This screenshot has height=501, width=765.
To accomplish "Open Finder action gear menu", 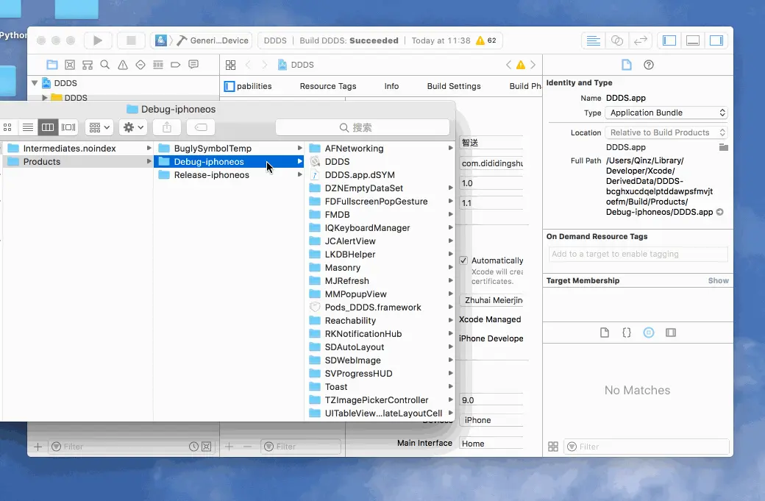I will point(132,127).
